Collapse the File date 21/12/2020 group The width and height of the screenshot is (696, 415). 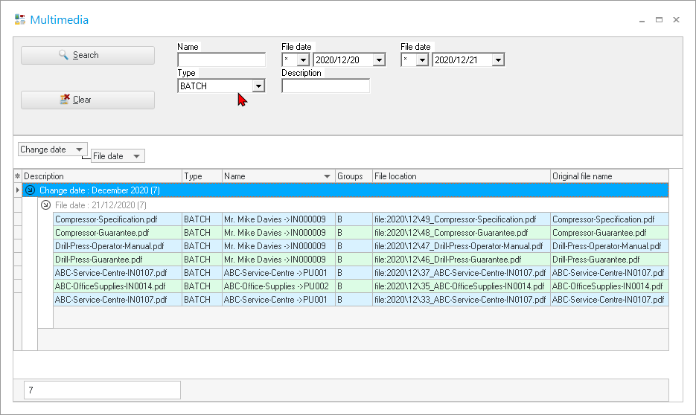46,205
